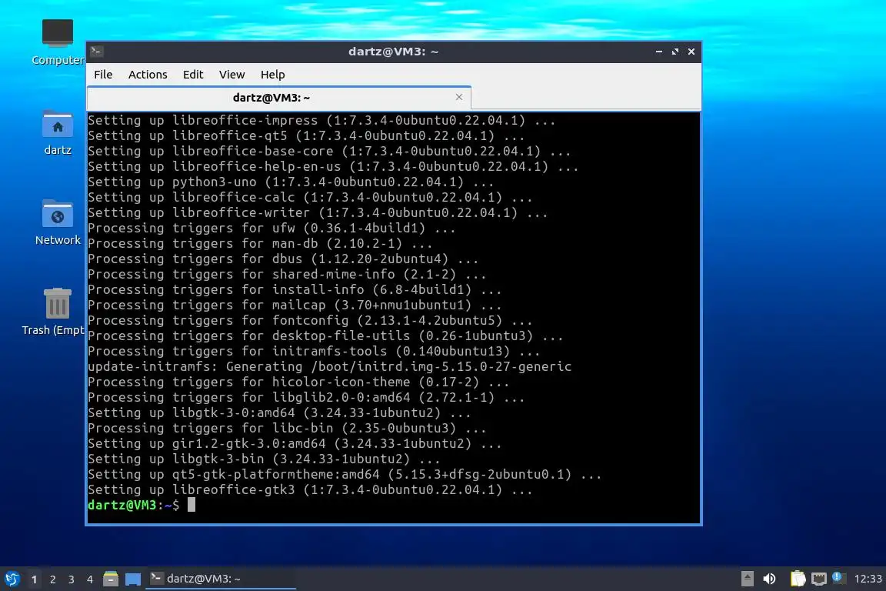Click the terminal icon in title bar
886x591 pixels.
coord(96,52)
